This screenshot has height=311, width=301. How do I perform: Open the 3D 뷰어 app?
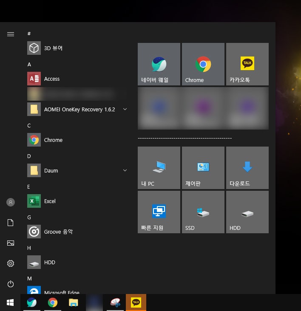point(77,48)
